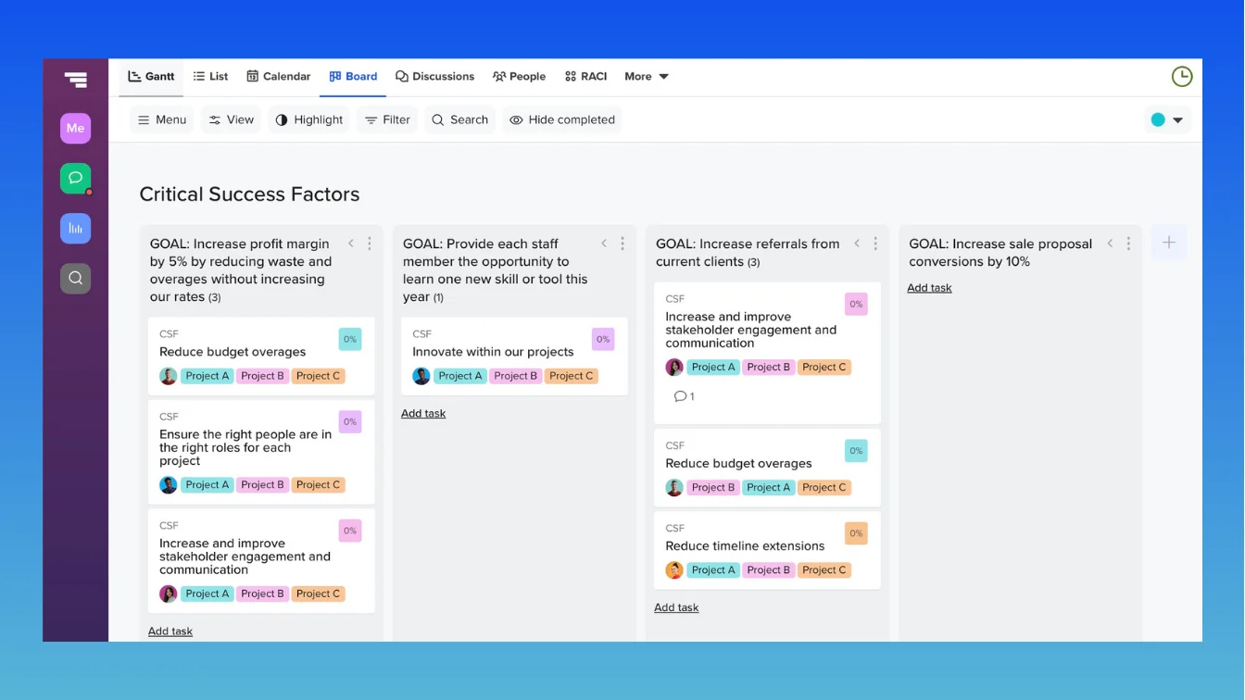Open the status color dropdown at top right

point(1167,119)
